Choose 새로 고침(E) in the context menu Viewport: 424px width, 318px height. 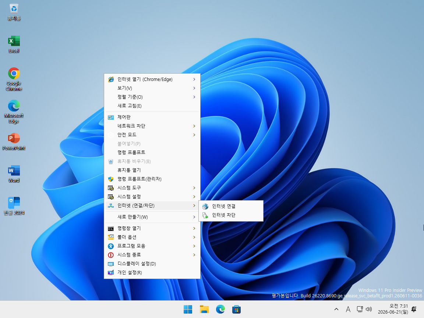tap(152, 106)
